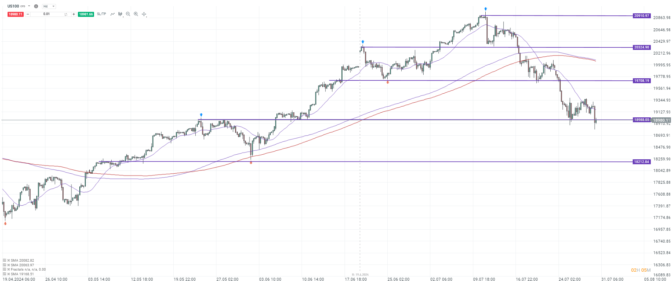This screenshot has height=281, width=672.
Task: Sell at the red 18980.11 price
Action: [x=15, y=14]
